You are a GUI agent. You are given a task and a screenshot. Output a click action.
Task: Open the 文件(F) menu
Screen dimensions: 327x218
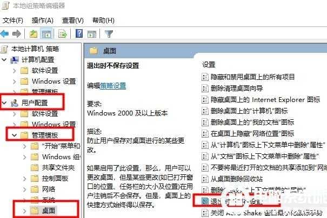(x=13, y=21)
